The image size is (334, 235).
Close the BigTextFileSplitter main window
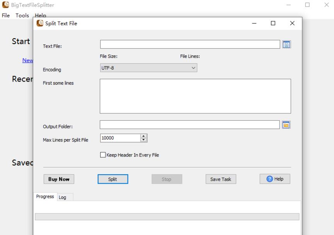[327, 5]
